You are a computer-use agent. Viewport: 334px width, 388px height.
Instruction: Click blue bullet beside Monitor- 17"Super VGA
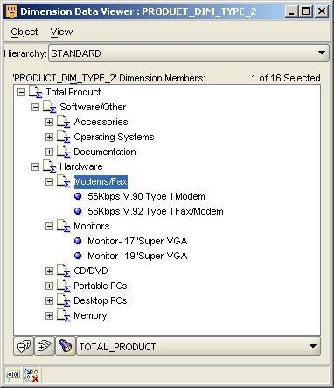point(78,241)
